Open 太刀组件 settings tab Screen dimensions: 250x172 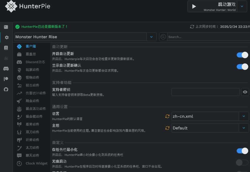pyautogui.click(x=31, y=148)
